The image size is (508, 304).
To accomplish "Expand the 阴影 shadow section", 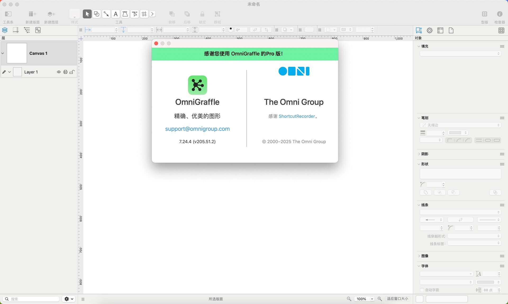I will (x=419, y=154).
